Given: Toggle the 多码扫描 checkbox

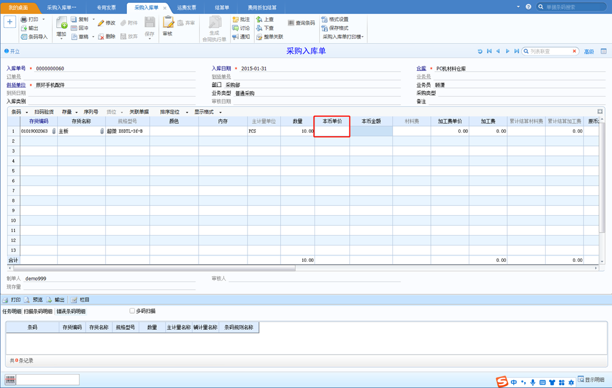Looking at the screenshot, I should (132, 311).
